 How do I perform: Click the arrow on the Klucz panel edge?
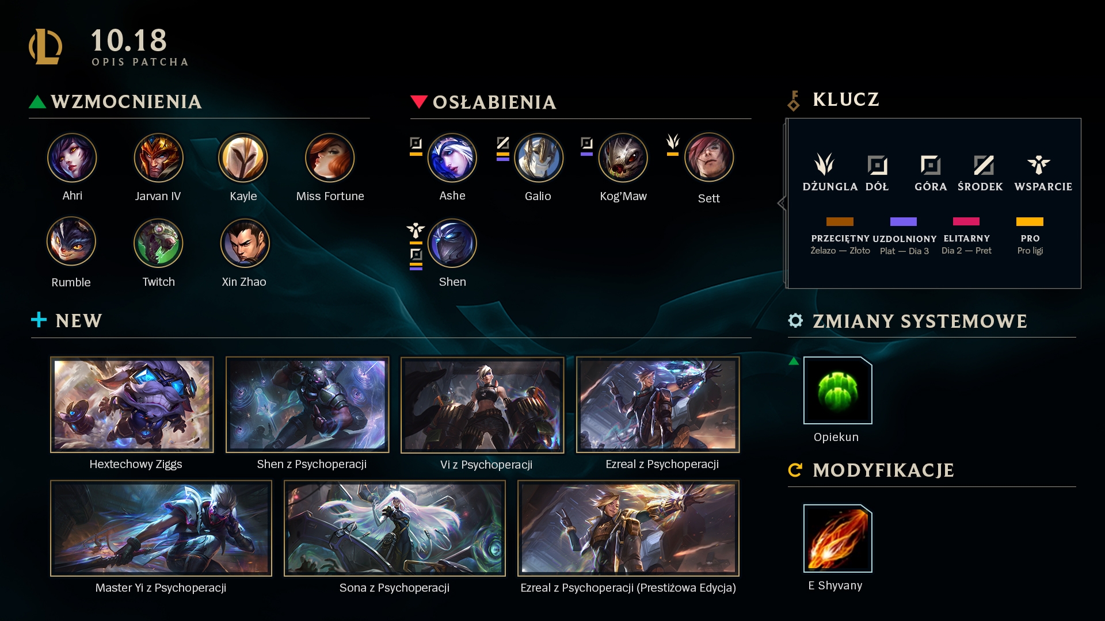781,203
